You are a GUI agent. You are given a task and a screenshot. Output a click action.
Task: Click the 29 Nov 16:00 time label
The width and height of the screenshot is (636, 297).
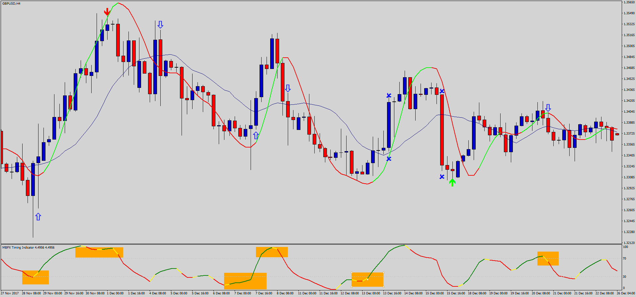(x=74, y=293)
